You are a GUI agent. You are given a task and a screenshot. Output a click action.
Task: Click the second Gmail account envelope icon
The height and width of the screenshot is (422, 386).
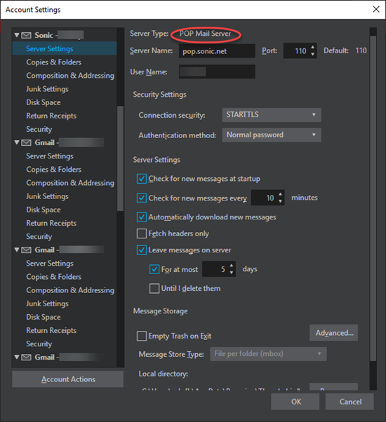pyautogui.click(x=26, y=250)
